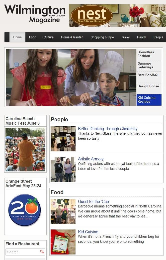Image resolution: width=166 pixels, height=260 pixels.
Task: Click the Wilmington Magazine logo
Action: tap(35, 14)
